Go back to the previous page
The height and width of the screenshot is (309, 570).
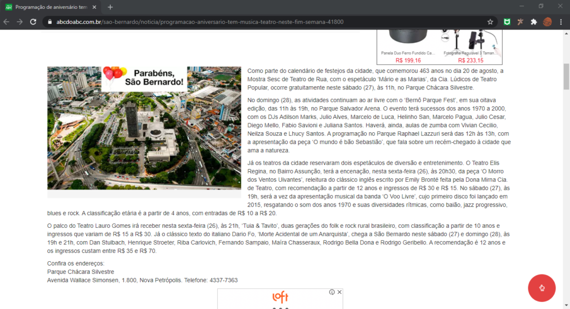point(7,22)
